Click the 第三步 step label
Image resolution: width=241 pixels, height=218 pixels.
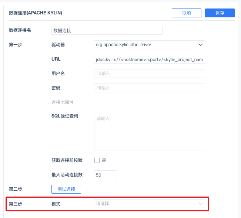coord(16,204)
